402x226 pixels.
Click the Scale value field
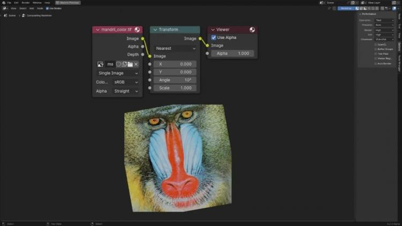[x=175, y=88]
